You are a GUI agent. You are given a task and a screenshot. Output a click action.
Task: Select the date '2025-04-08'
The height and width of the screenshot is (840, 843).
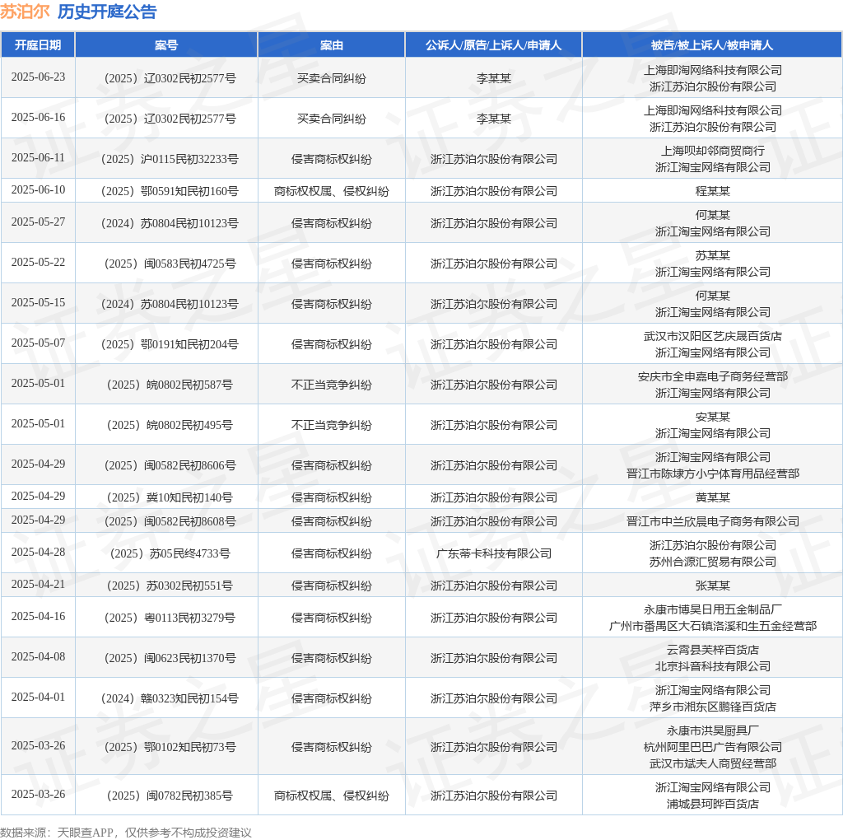(38, 657)
